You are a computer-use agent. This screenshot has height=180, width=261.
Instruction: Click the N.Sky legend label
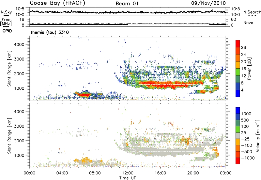6,12
